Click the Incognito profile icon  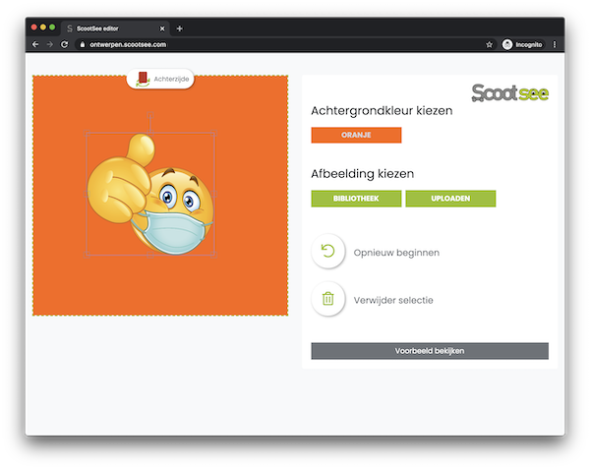[508, 45]
